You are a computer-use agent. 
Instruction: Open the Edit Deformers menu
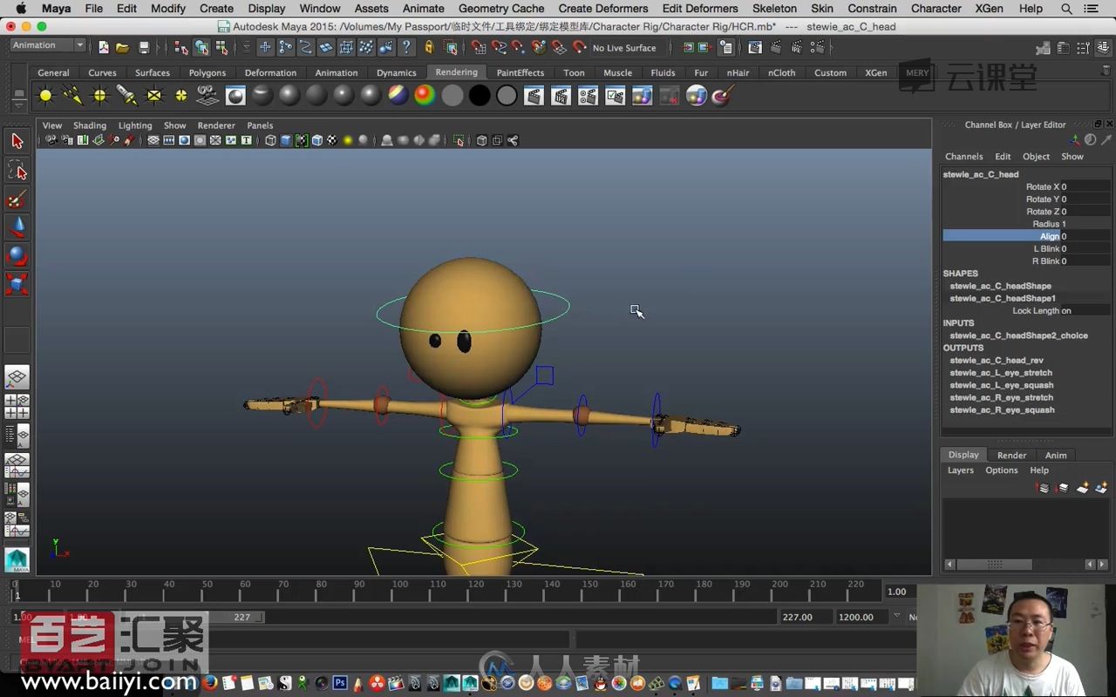[699, 9]
